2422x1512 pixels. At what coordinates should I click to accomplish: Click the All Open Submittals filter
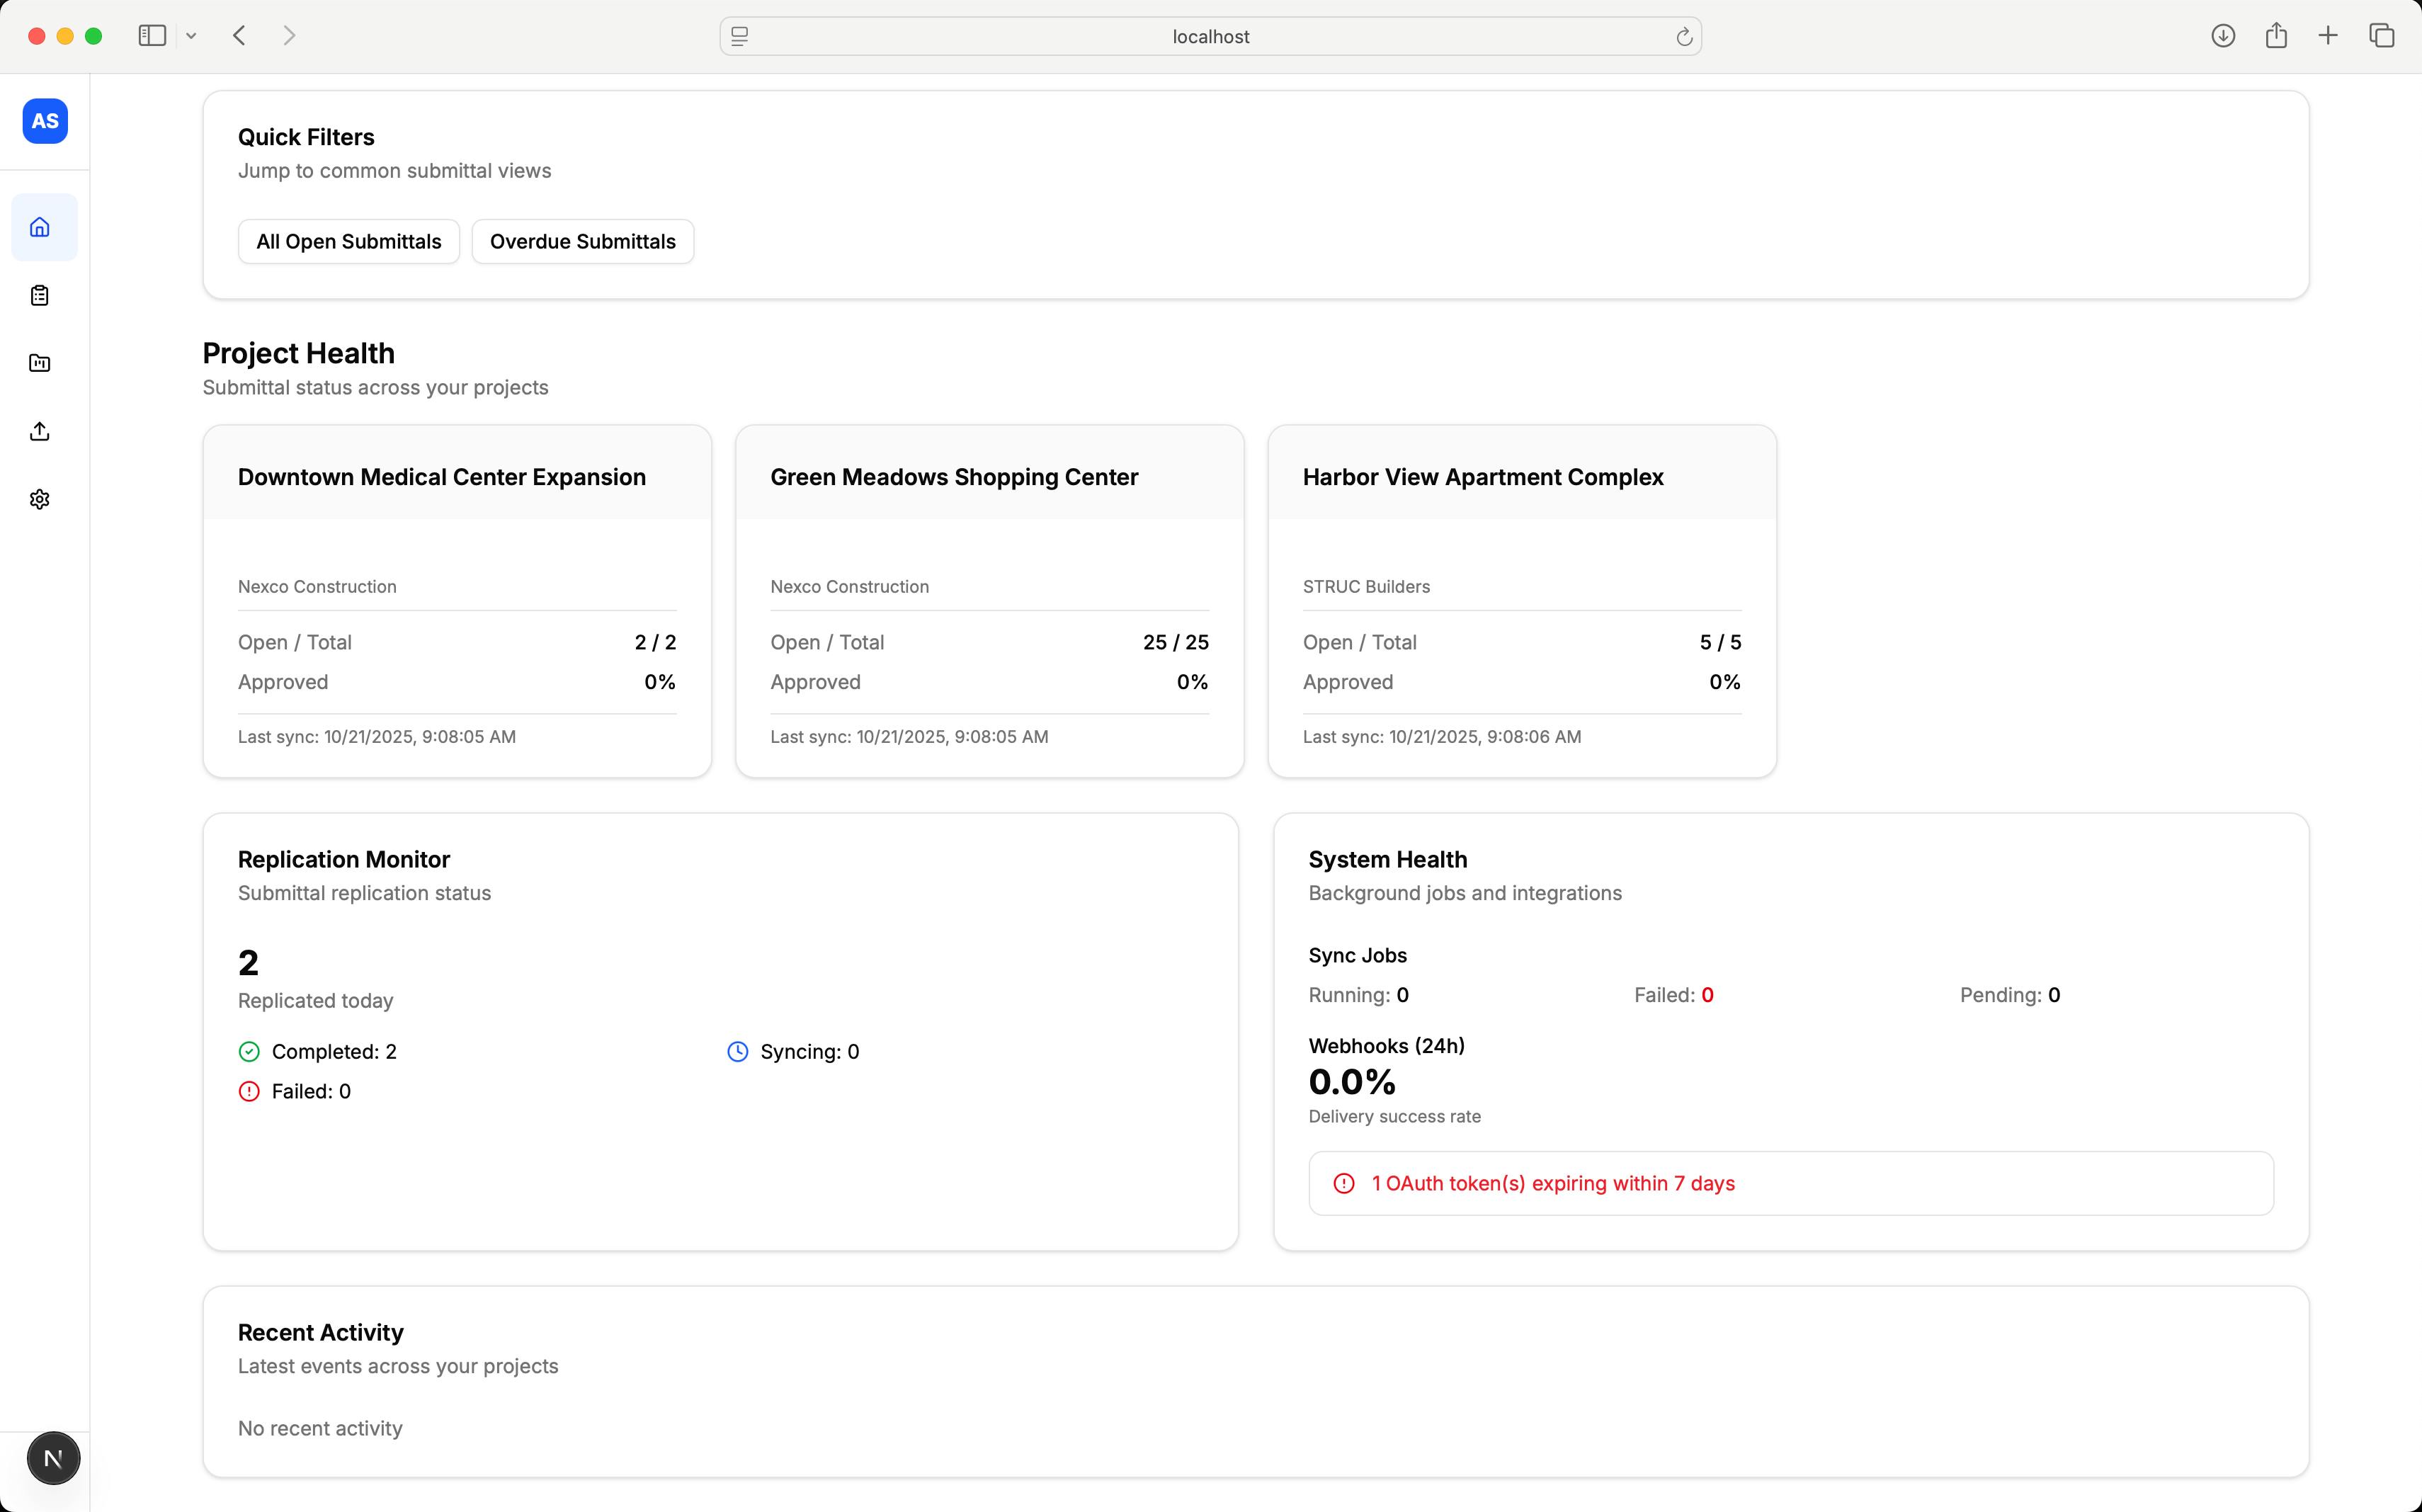(348, 241)
